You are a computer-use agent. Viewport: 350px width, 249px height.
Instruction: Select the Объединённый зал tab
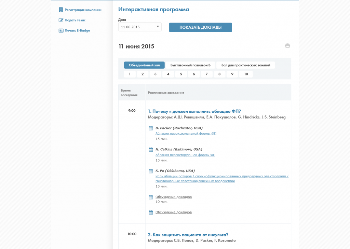[x=144, y=65]
